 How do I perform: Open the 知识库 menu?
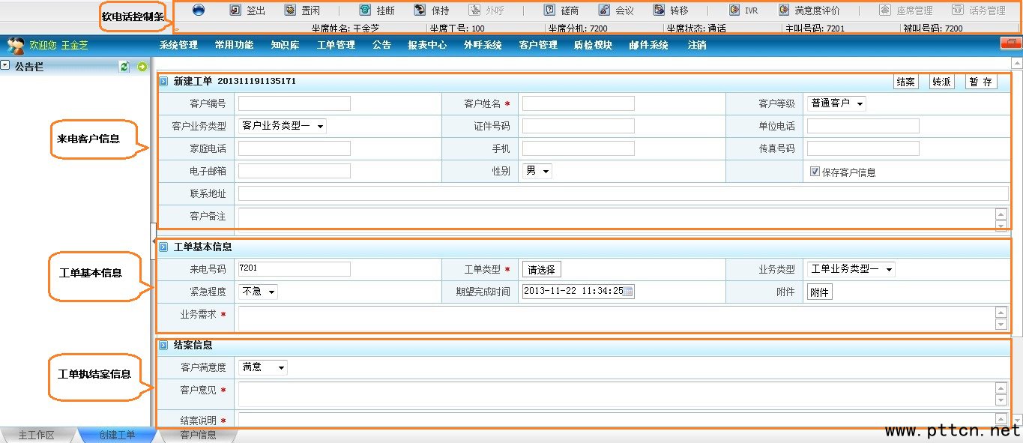[285, 45]
